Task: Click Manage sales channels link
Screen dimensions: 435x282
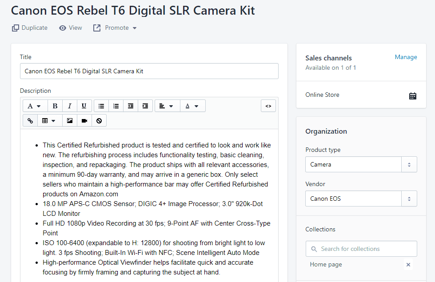Action: [406, 57]
